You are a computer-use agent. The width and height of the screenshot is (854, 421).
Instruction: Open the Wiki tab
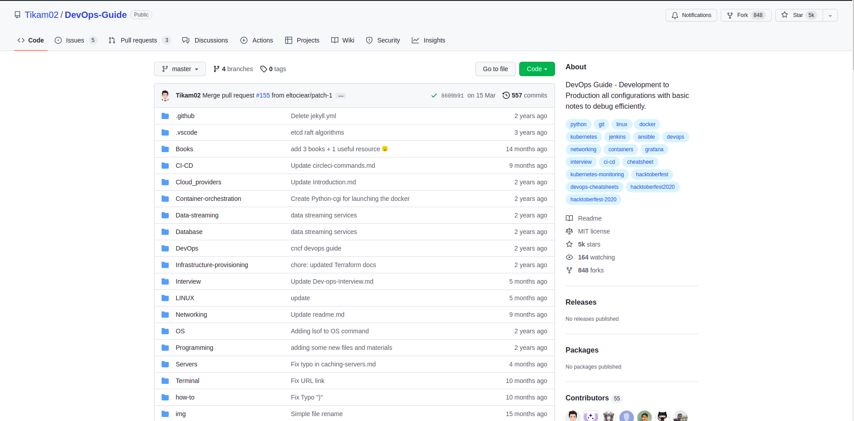[343, 40]
